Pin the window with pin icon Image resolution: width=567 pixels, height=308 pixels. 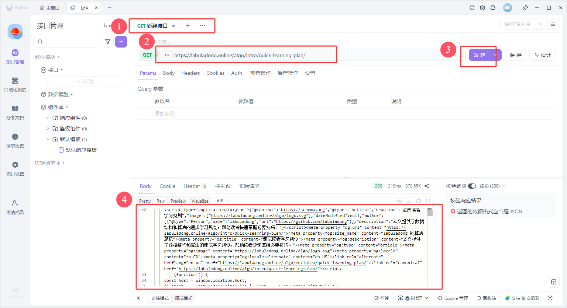(x=525, y=8)
